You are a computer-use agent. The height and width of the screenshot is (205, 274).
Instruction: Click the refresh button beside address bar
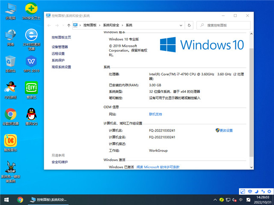point(190,25)
